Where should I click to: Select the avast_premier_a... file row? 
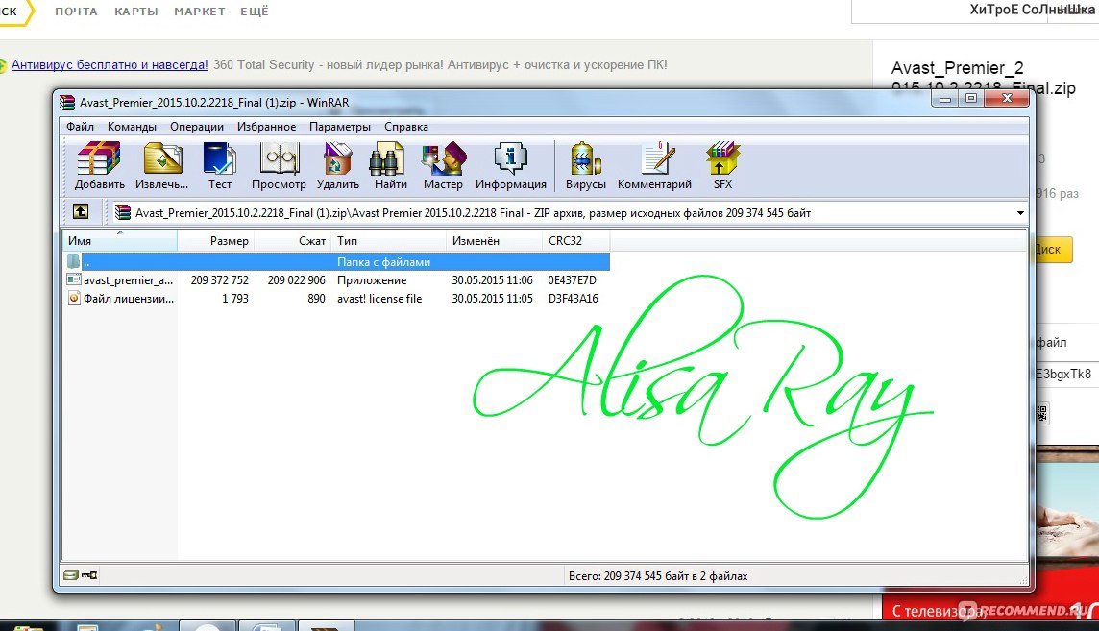337,280
